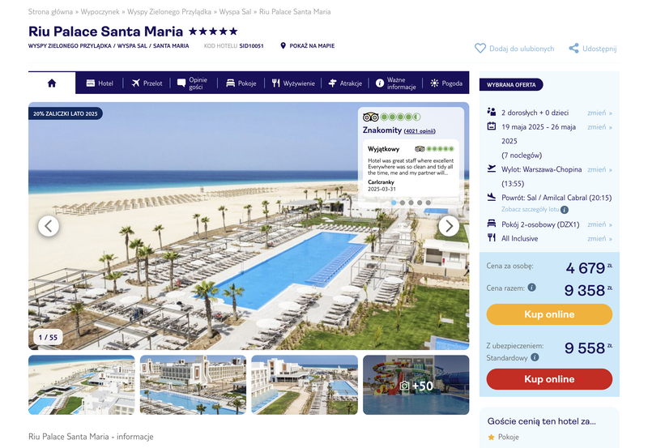
Task: Click the map pin icon Pokaż na mapie
Action: click(x=283, y=45)
